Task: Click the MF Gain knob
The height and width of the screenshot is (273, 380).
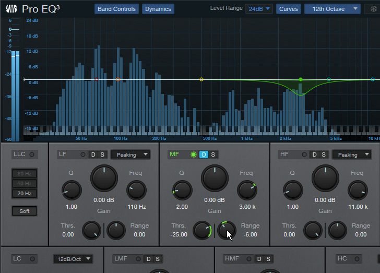Action: click(215, 179)
